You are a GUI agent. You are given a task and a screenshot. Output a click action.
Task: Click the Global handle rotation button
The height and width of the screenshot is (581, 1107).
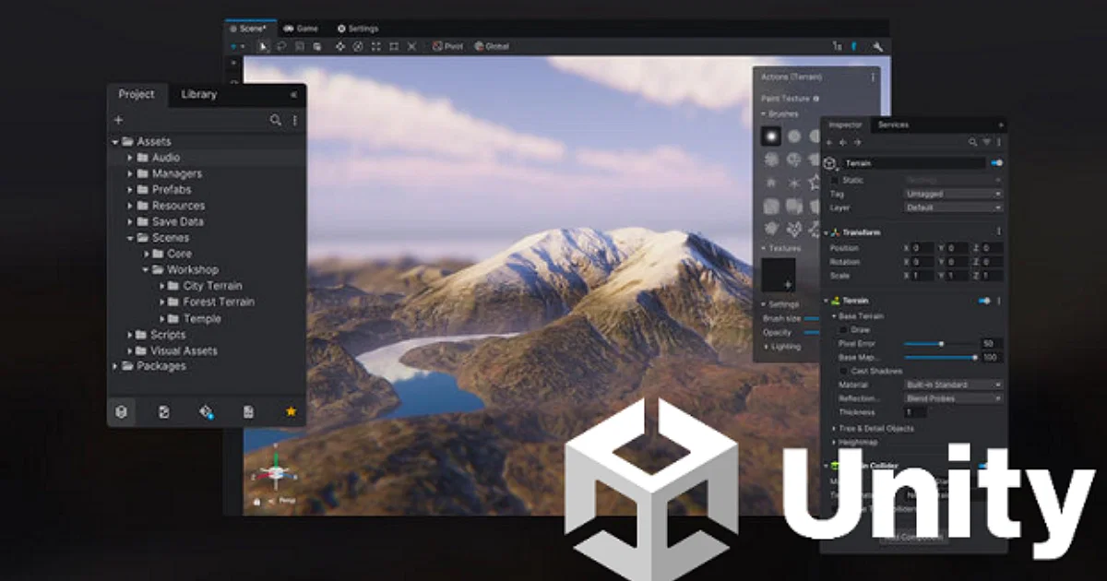pos(492,46)
